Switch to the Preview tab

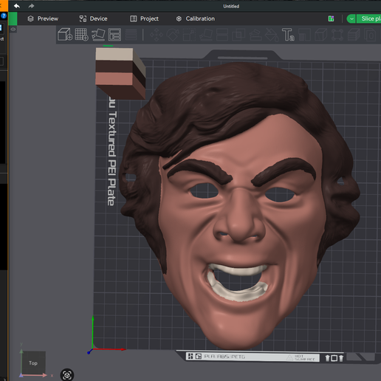click(43, 18)
